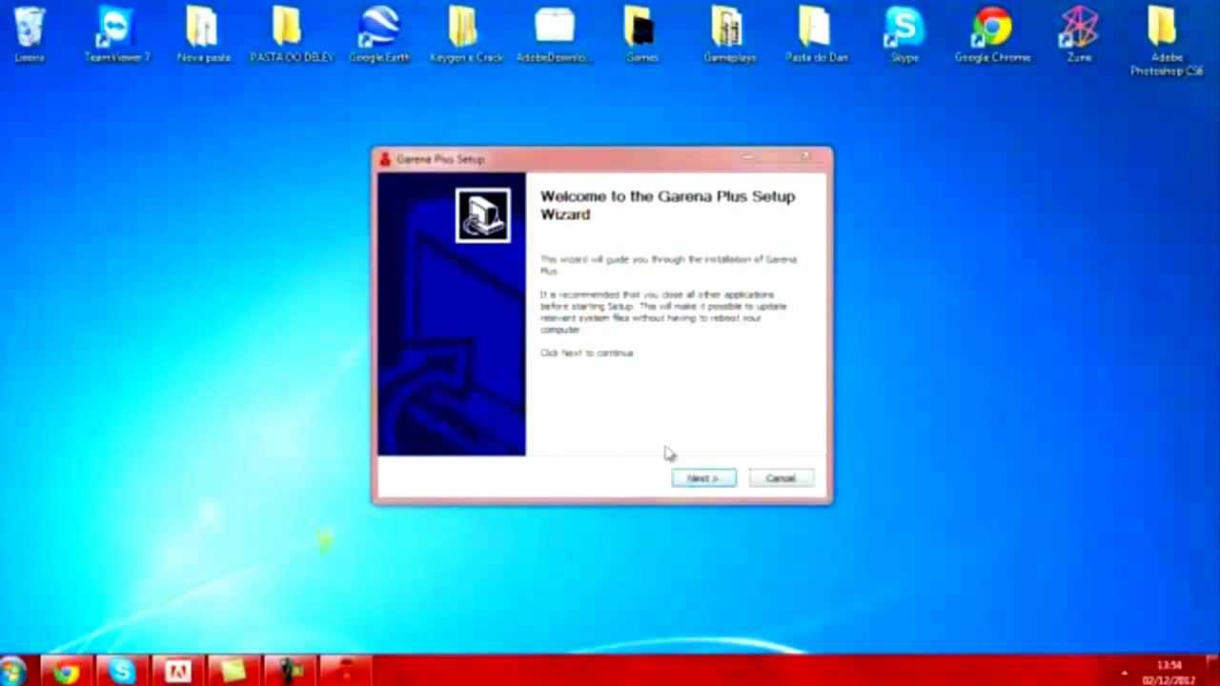This screenshot has height=686, width=1220.
Task: Open the Nova pasta folder
Action: [x=203, y=35]
